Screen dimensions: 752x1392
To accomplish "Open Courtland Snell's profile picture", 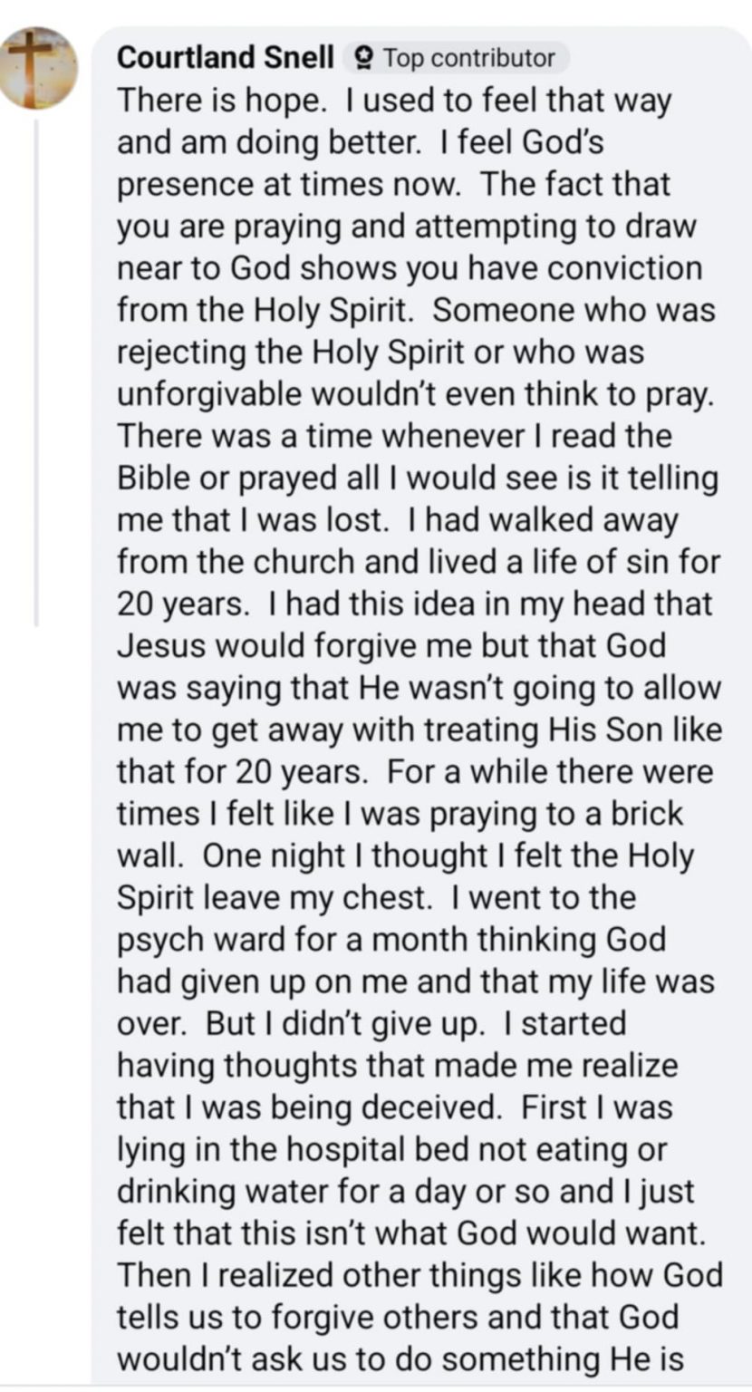I will tap(39, 67).
